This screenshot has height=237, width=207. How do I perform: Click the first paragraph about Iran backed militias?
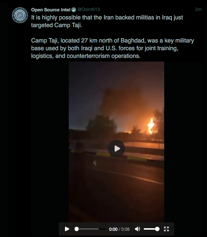click(x=107, y=21)
